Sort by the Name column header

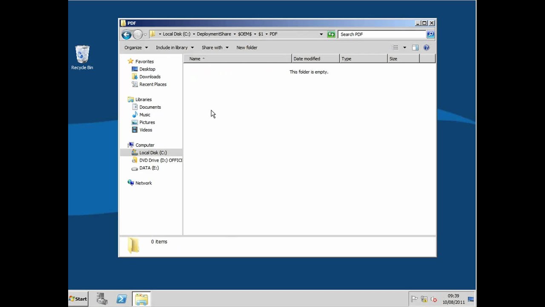point(238,59)
